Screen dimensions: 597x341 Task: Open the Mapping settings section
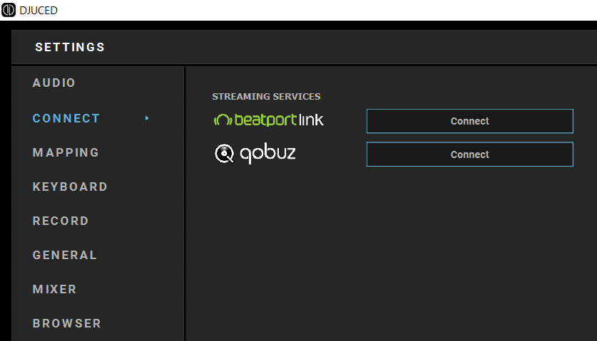coord(66,152)
